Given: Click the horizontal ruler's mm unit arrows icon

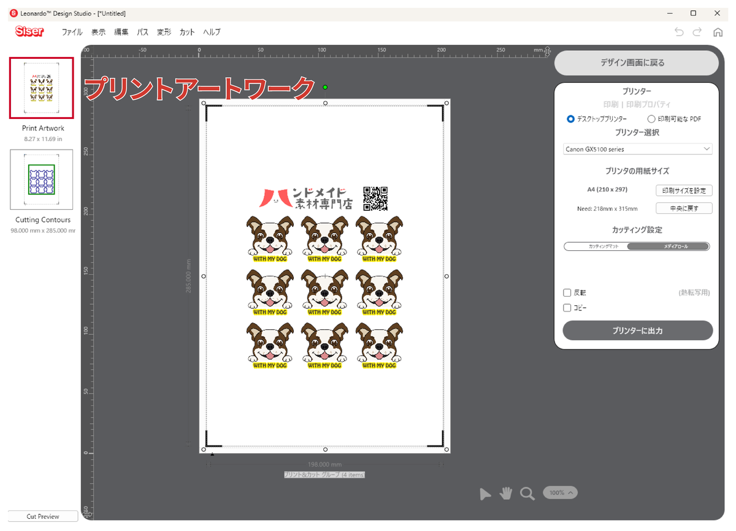Looking at the screenshot, I should coord(546,51).
